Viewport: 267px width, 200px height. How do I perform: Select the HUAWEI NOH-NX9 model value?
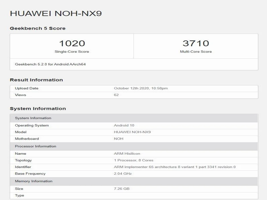point(132,132)
